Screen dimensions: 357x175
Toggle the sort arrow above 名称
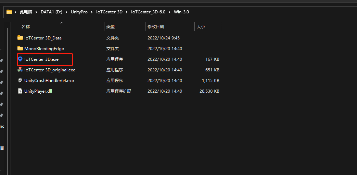62,23
